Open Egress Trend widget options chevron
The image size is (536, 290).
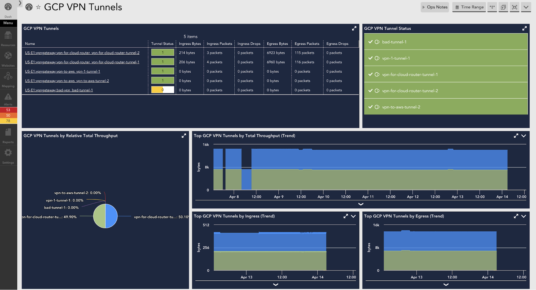click(x=524, y=216)
